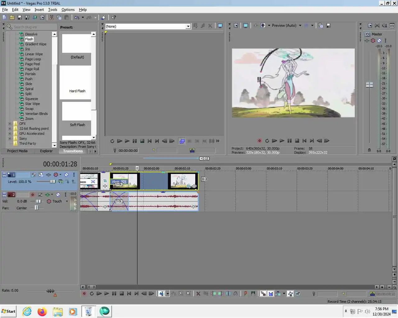
Task: Open the Insert menu
Action: click(x=39, y=10)
